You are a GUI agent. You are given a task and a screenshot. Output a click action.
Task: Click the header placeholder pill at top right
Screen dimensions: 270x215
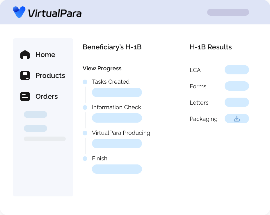(x=228, y=12)
